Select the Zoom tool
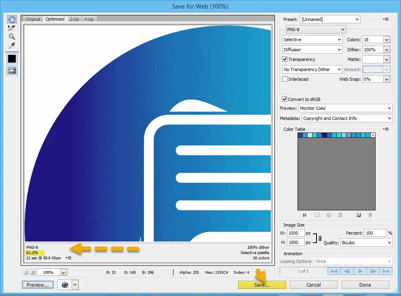This screenshot has height=296, width=401. click(x=11, y=37)
